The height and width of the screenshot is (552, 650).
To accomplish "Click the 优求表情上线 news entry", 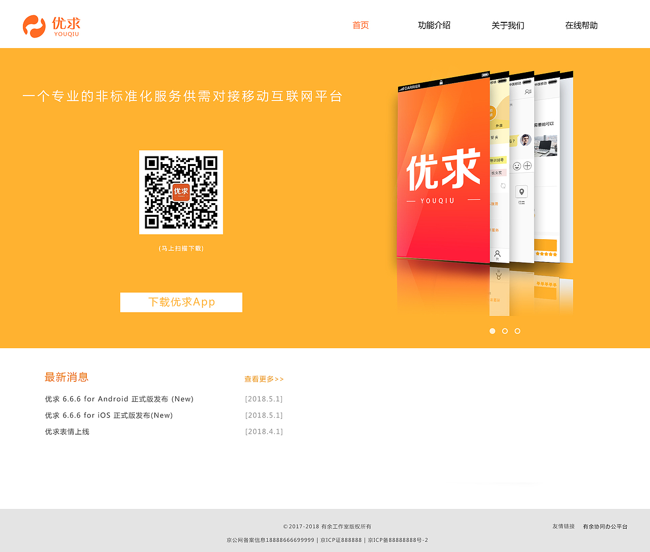I will pos(67,431).
